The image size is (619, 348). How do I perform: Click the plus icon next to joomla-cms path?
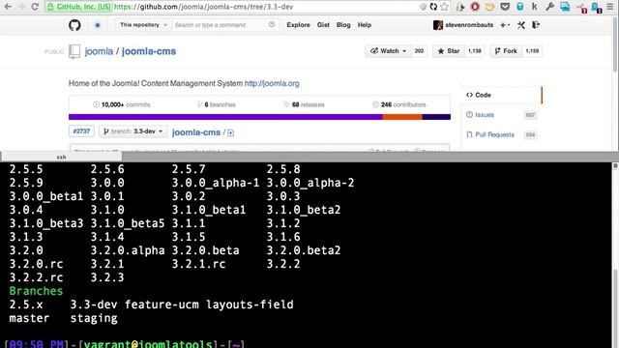click(x=230, y=133)
